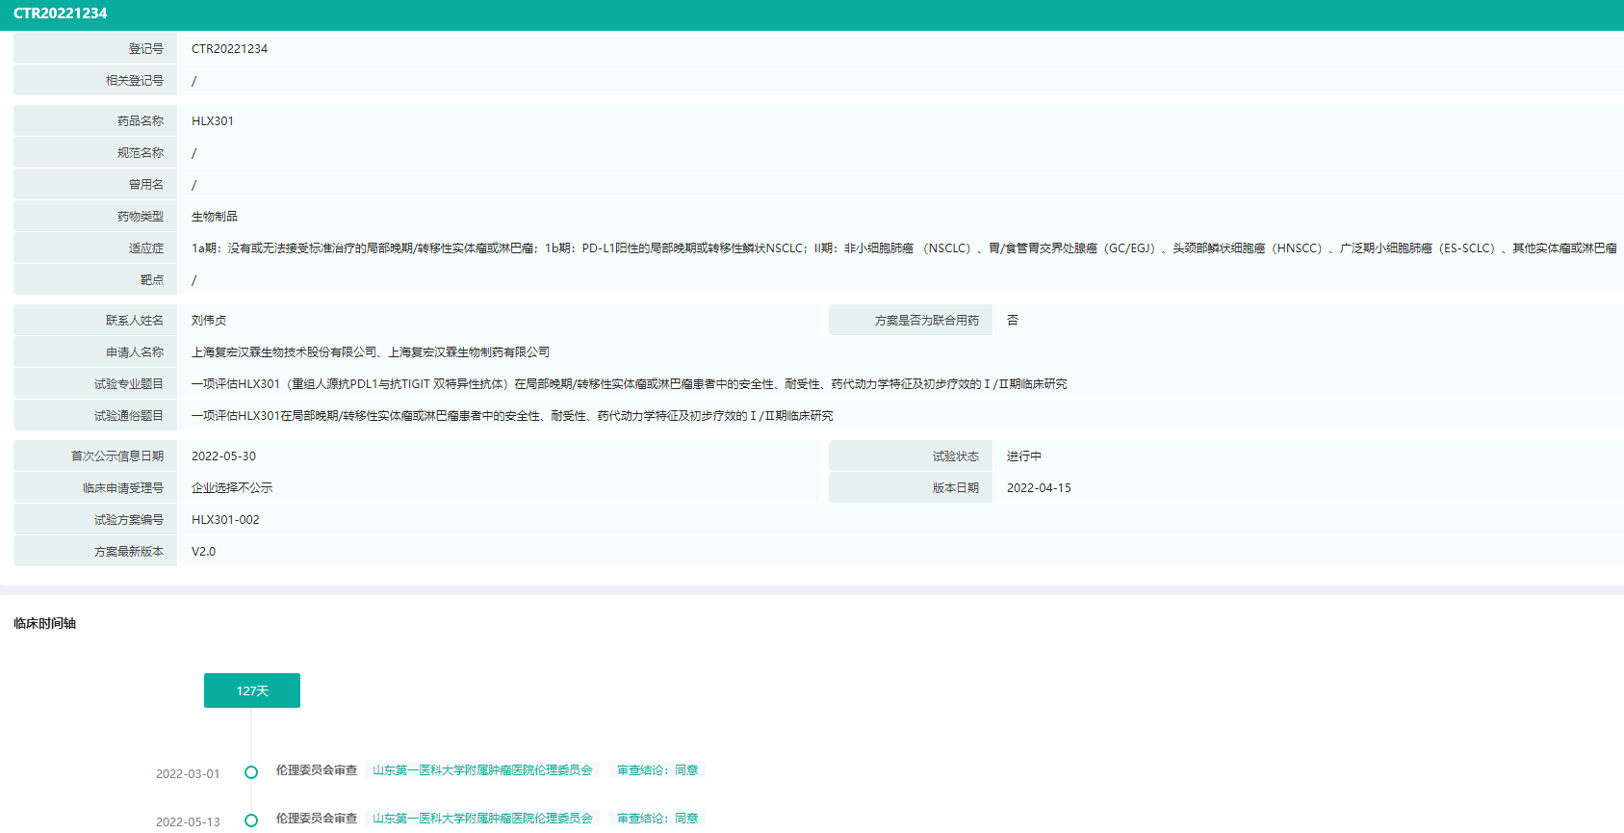Click first publication date 2022-05-30
This screenshot has width=1624, height=833.
(x=223, y=456)
